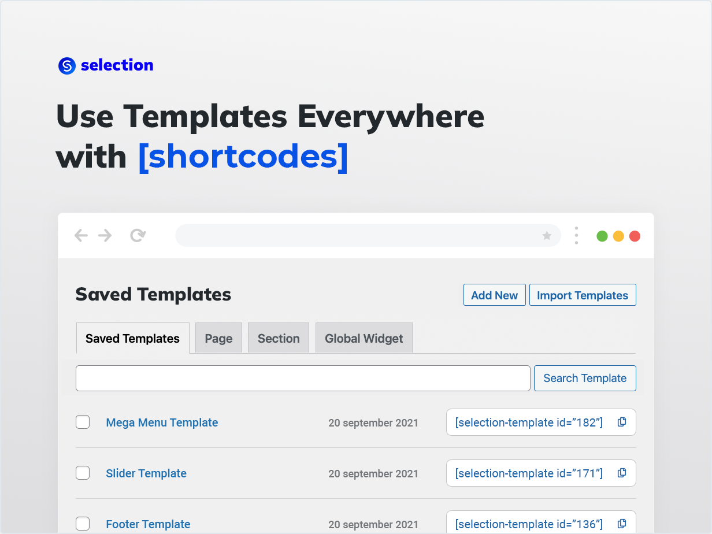This screenshot has height=534, width=712.
Task: Copy shortcode for template id 171
Action: click(622, 473)
